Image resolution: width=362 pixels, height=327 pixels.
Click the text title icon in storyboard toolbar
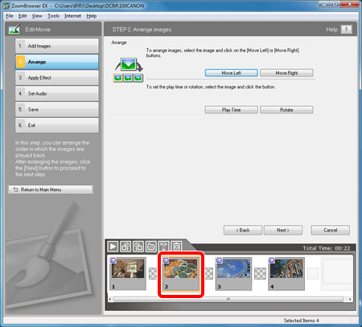(x=163, y=246)
